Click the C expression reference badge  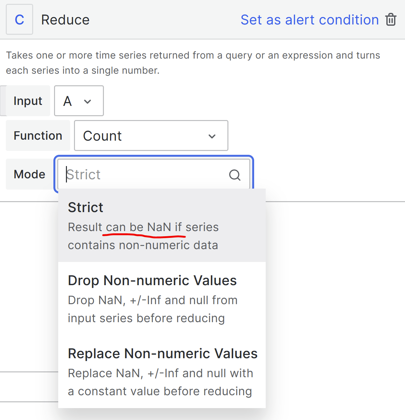click(x=19, y=20)
